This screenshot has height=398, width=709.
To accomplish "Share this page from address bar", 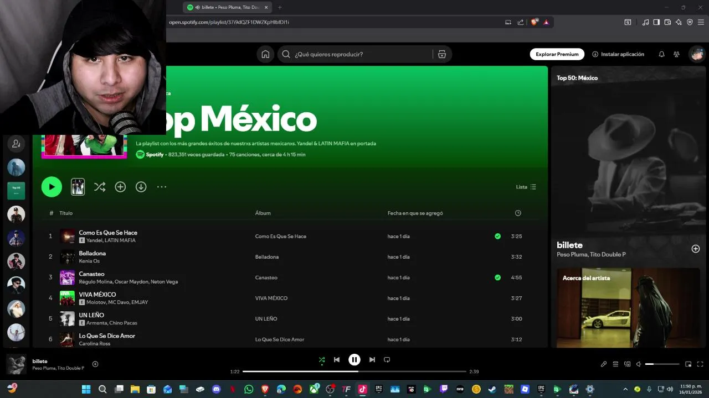I will pyautogui.click(x=521, y=22).
